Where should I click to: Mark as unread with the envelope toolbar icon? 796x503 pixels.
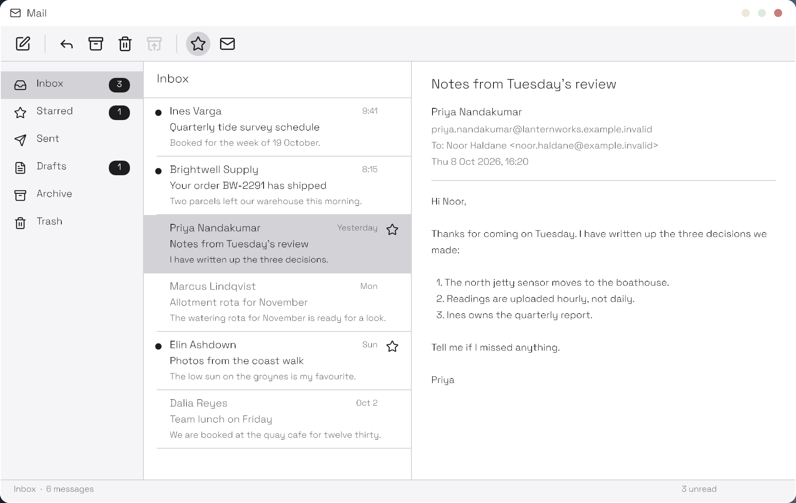(x=227, y=44)
